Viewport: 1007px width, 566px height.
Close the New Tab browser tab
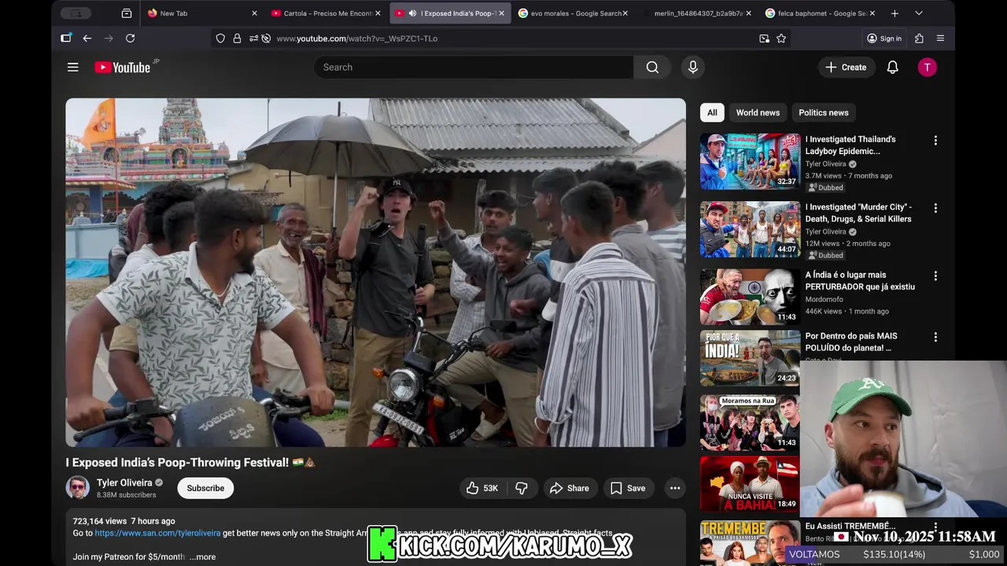click(x=254, y=13)
